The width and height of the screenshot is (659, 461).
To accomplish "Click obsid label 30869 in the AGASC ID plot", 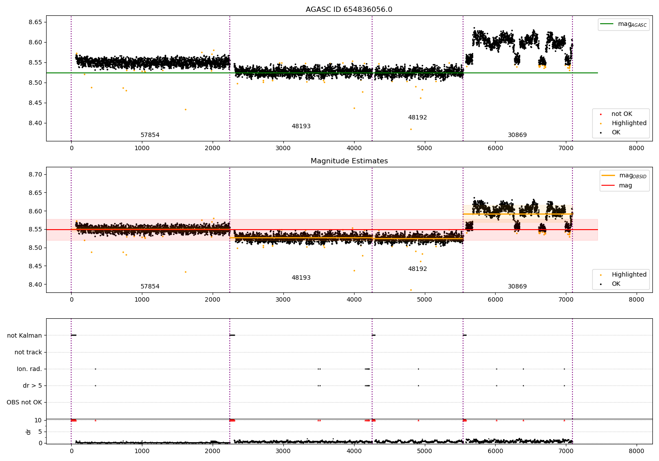I will pos(517,135).
